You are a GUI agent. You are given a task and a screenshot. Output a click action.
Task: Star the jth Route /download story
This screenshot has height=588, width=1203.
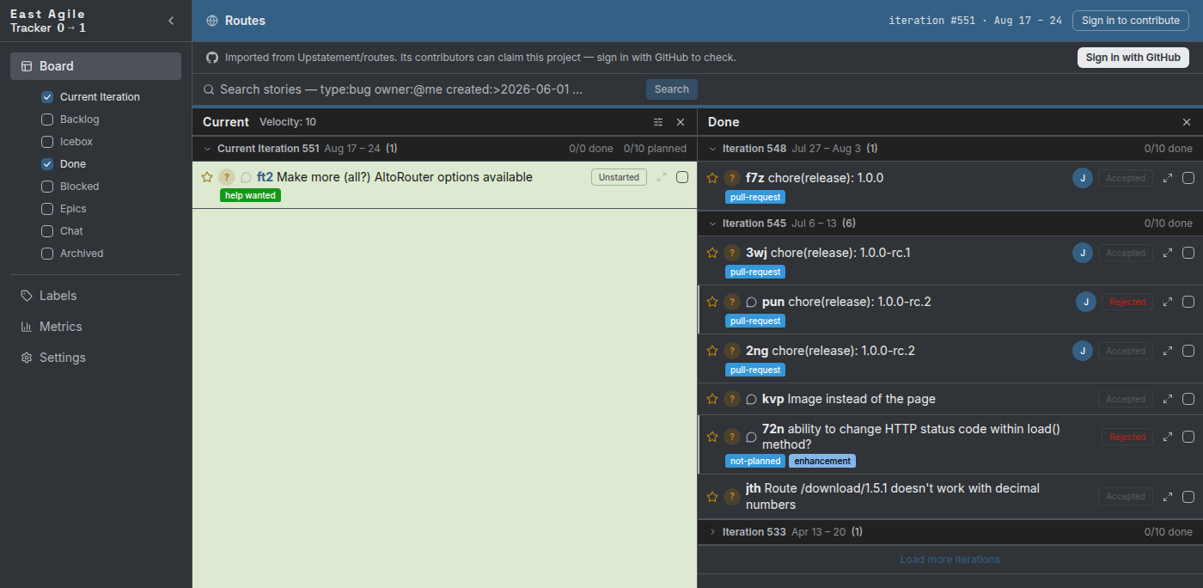tap(712, 496)
